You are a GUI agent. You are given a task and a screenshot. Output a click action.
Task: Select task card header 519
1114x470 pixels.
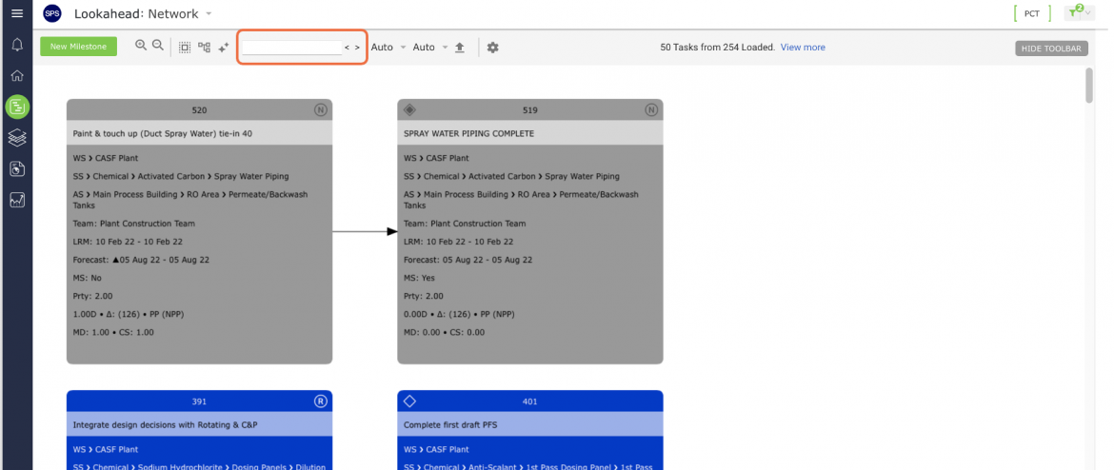coord(530,110)
